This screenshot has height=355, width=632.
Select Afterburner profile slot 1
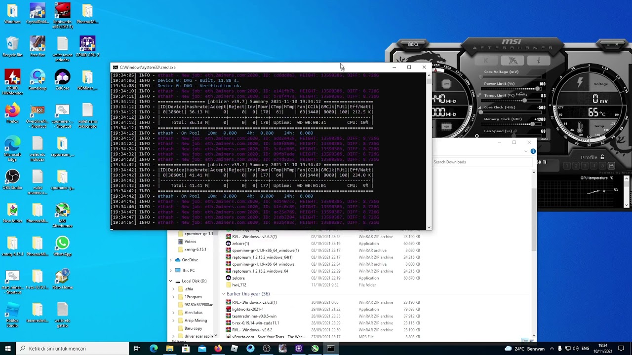point(567,166)
